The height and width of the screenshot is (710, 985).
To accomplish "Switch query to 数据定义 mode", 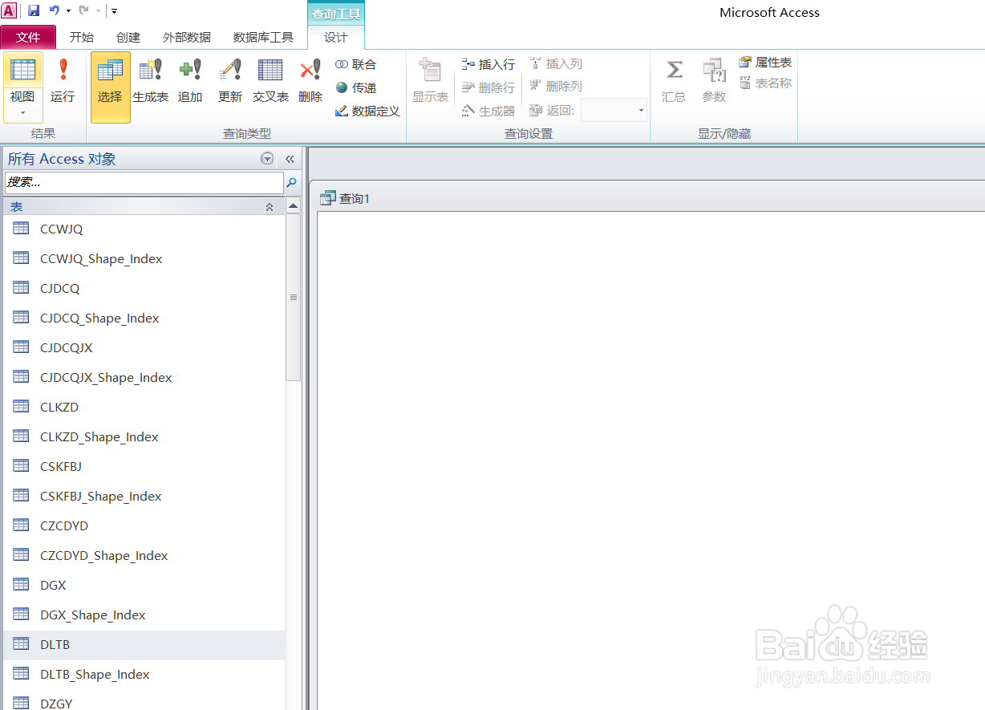I will pyautogui.click(x=367, y=112).
